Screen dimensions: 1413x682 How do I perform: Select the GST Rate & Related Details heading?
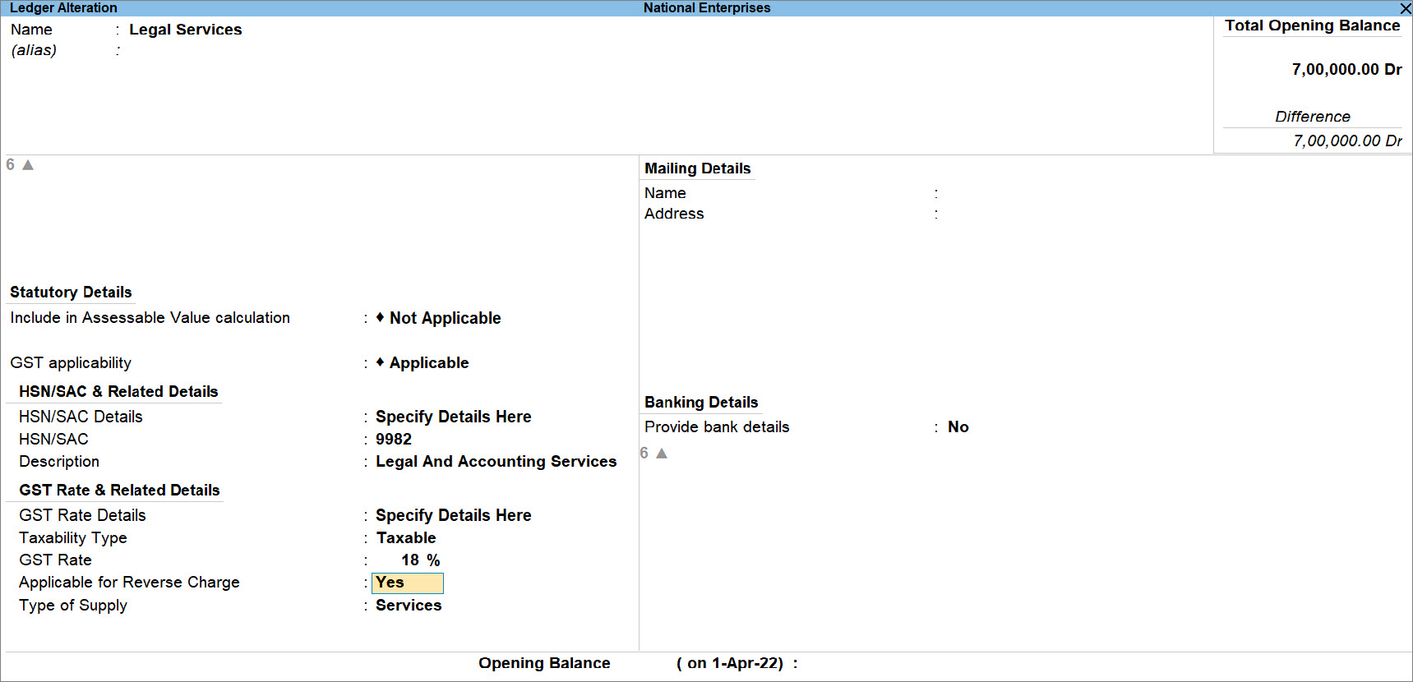[119, 491]
